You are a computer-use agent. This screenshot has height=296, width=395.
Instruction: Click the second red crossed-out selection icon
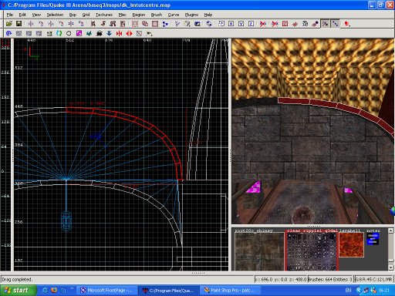click(275, 24)
